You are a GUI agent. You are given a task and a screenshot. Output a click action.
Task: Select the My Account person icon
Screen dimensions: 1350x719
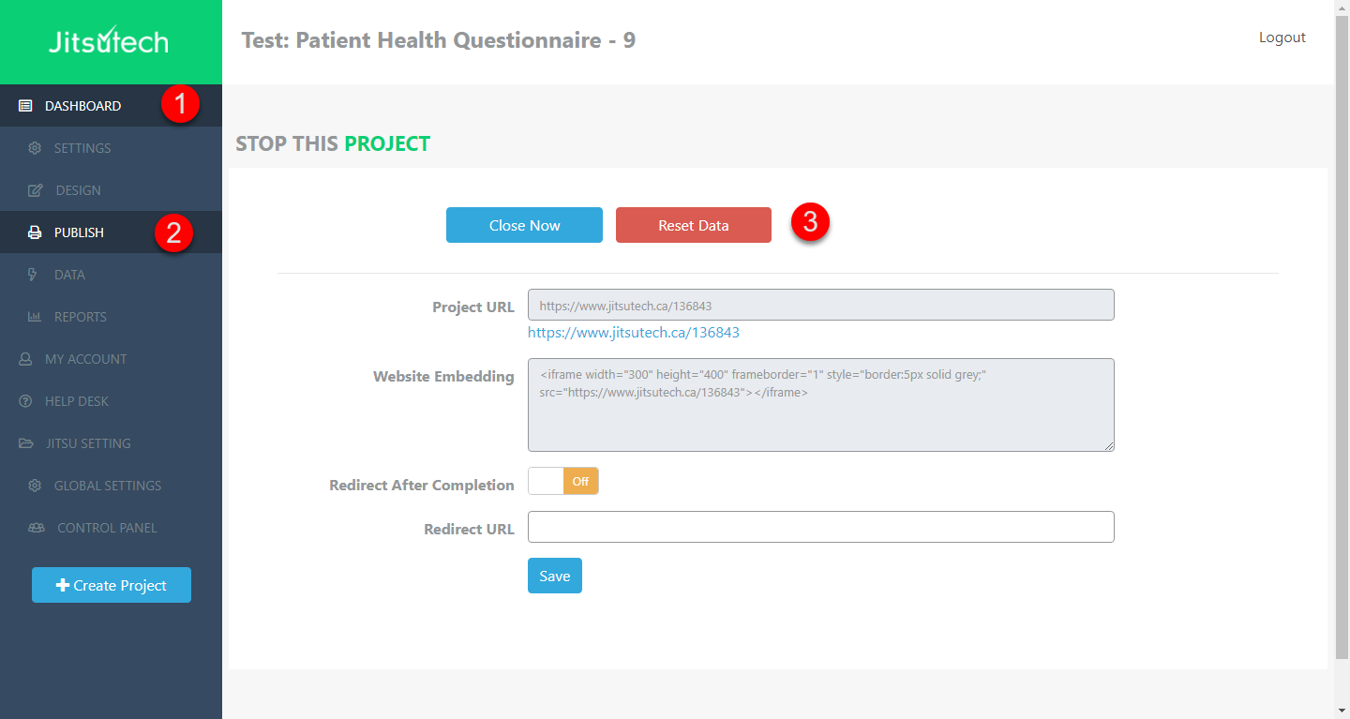26,358
